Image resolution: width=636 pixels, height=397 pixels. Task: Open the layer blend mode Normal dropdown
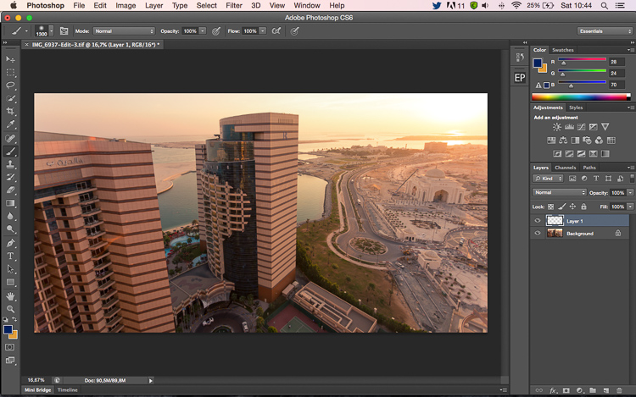pyautogui.click(x=560, y=193)
